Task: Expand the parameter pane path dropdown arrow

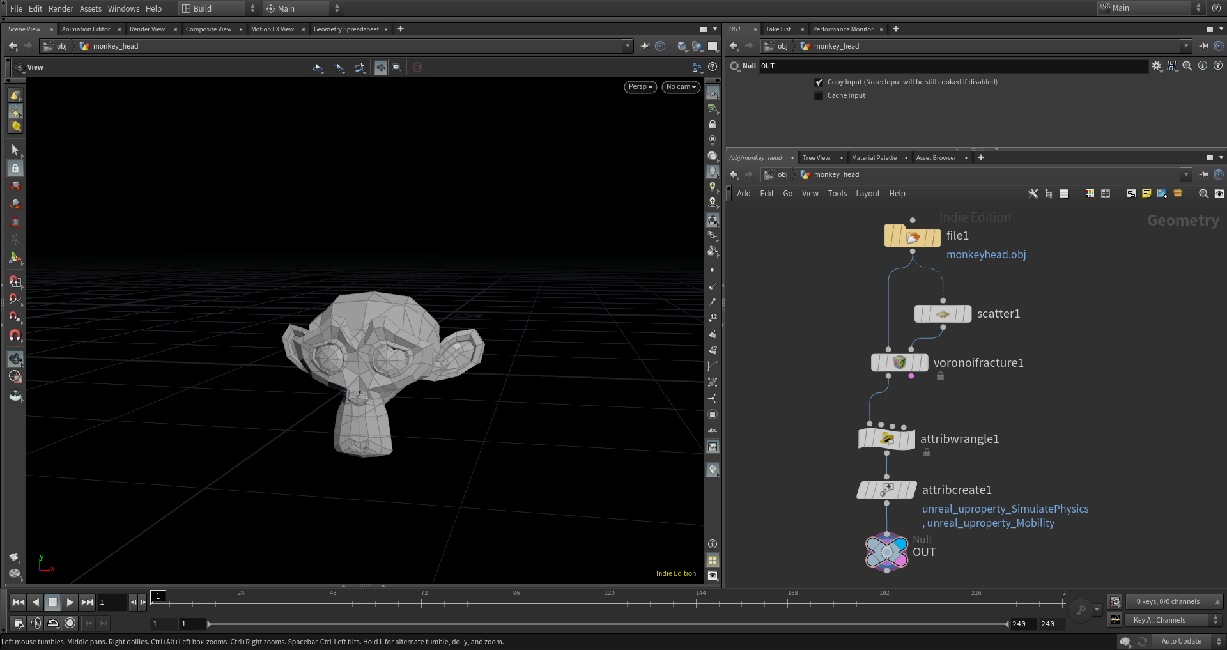Action: (1187, 46)
